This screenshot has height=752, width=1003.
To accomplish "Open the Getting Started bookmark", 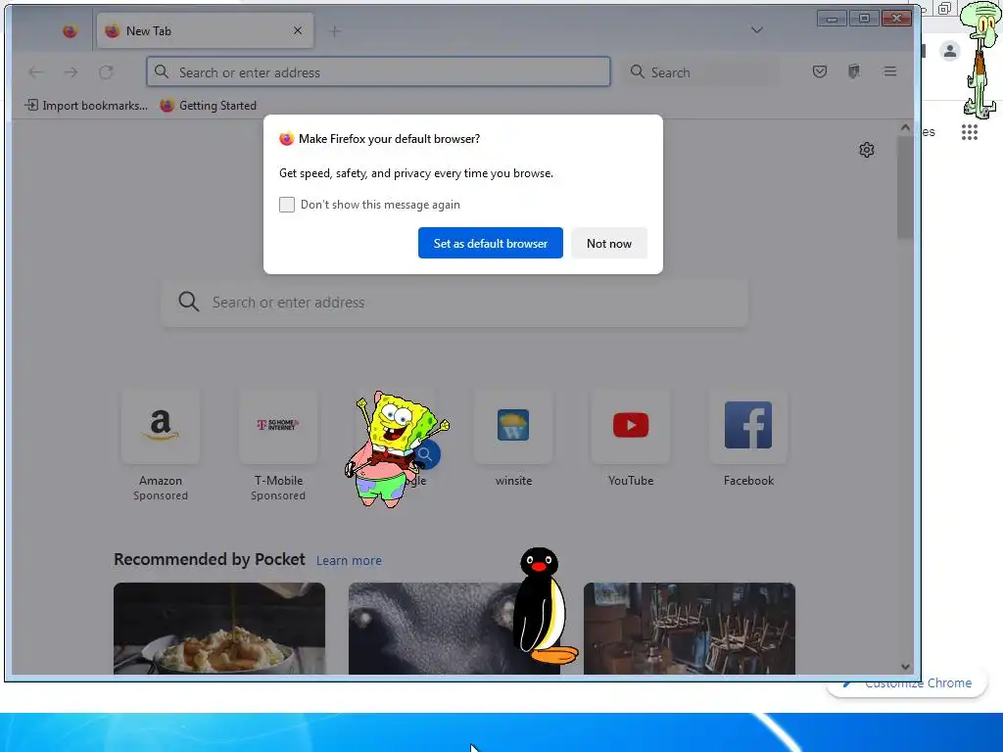I will pyautogui.click(x=209, y=106).
